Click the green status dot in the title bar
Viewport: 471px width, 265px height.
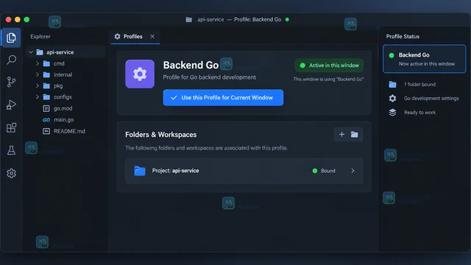(287, 20)
